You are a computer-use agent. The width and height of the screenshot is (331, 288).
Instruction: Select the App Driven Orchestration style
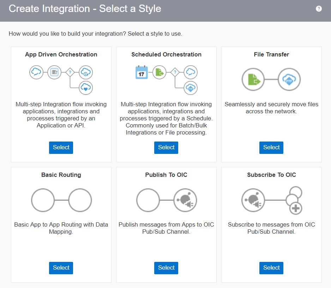tap(61, 148)
